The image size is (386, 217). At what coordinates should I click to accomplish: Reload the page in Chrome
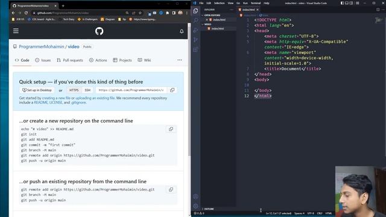[26, 13]
